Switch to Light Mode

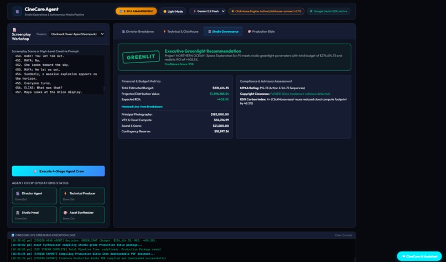(x=173, y=12)
